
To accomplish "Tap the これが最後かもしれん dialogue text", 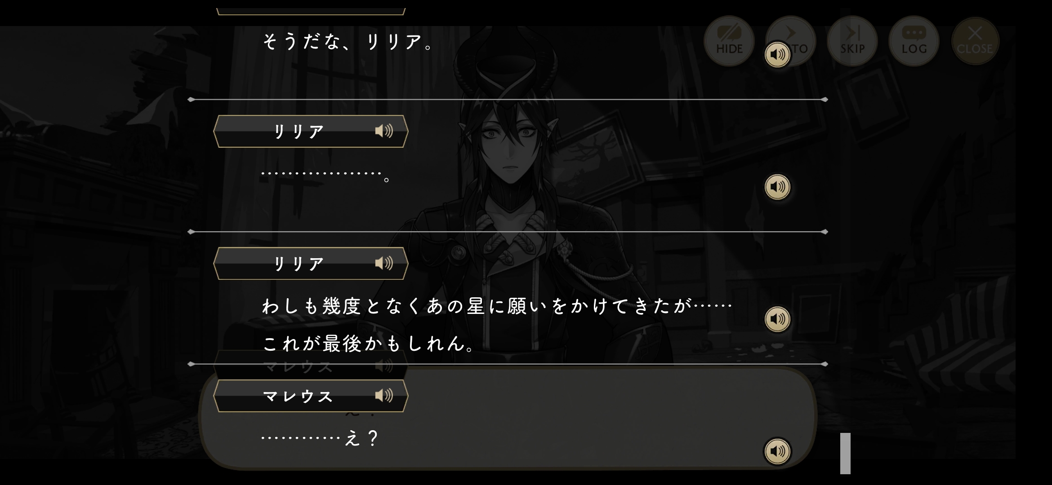I will 368,344.
